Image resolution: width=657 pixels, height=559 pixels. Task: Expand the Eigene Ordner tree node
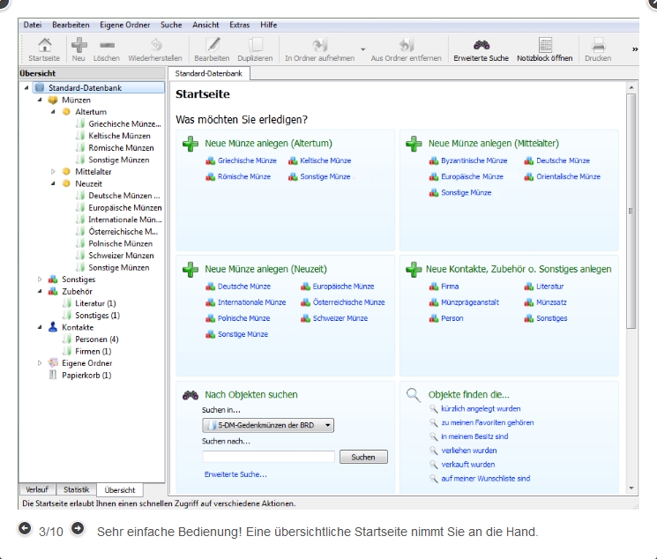coord(40,362)
